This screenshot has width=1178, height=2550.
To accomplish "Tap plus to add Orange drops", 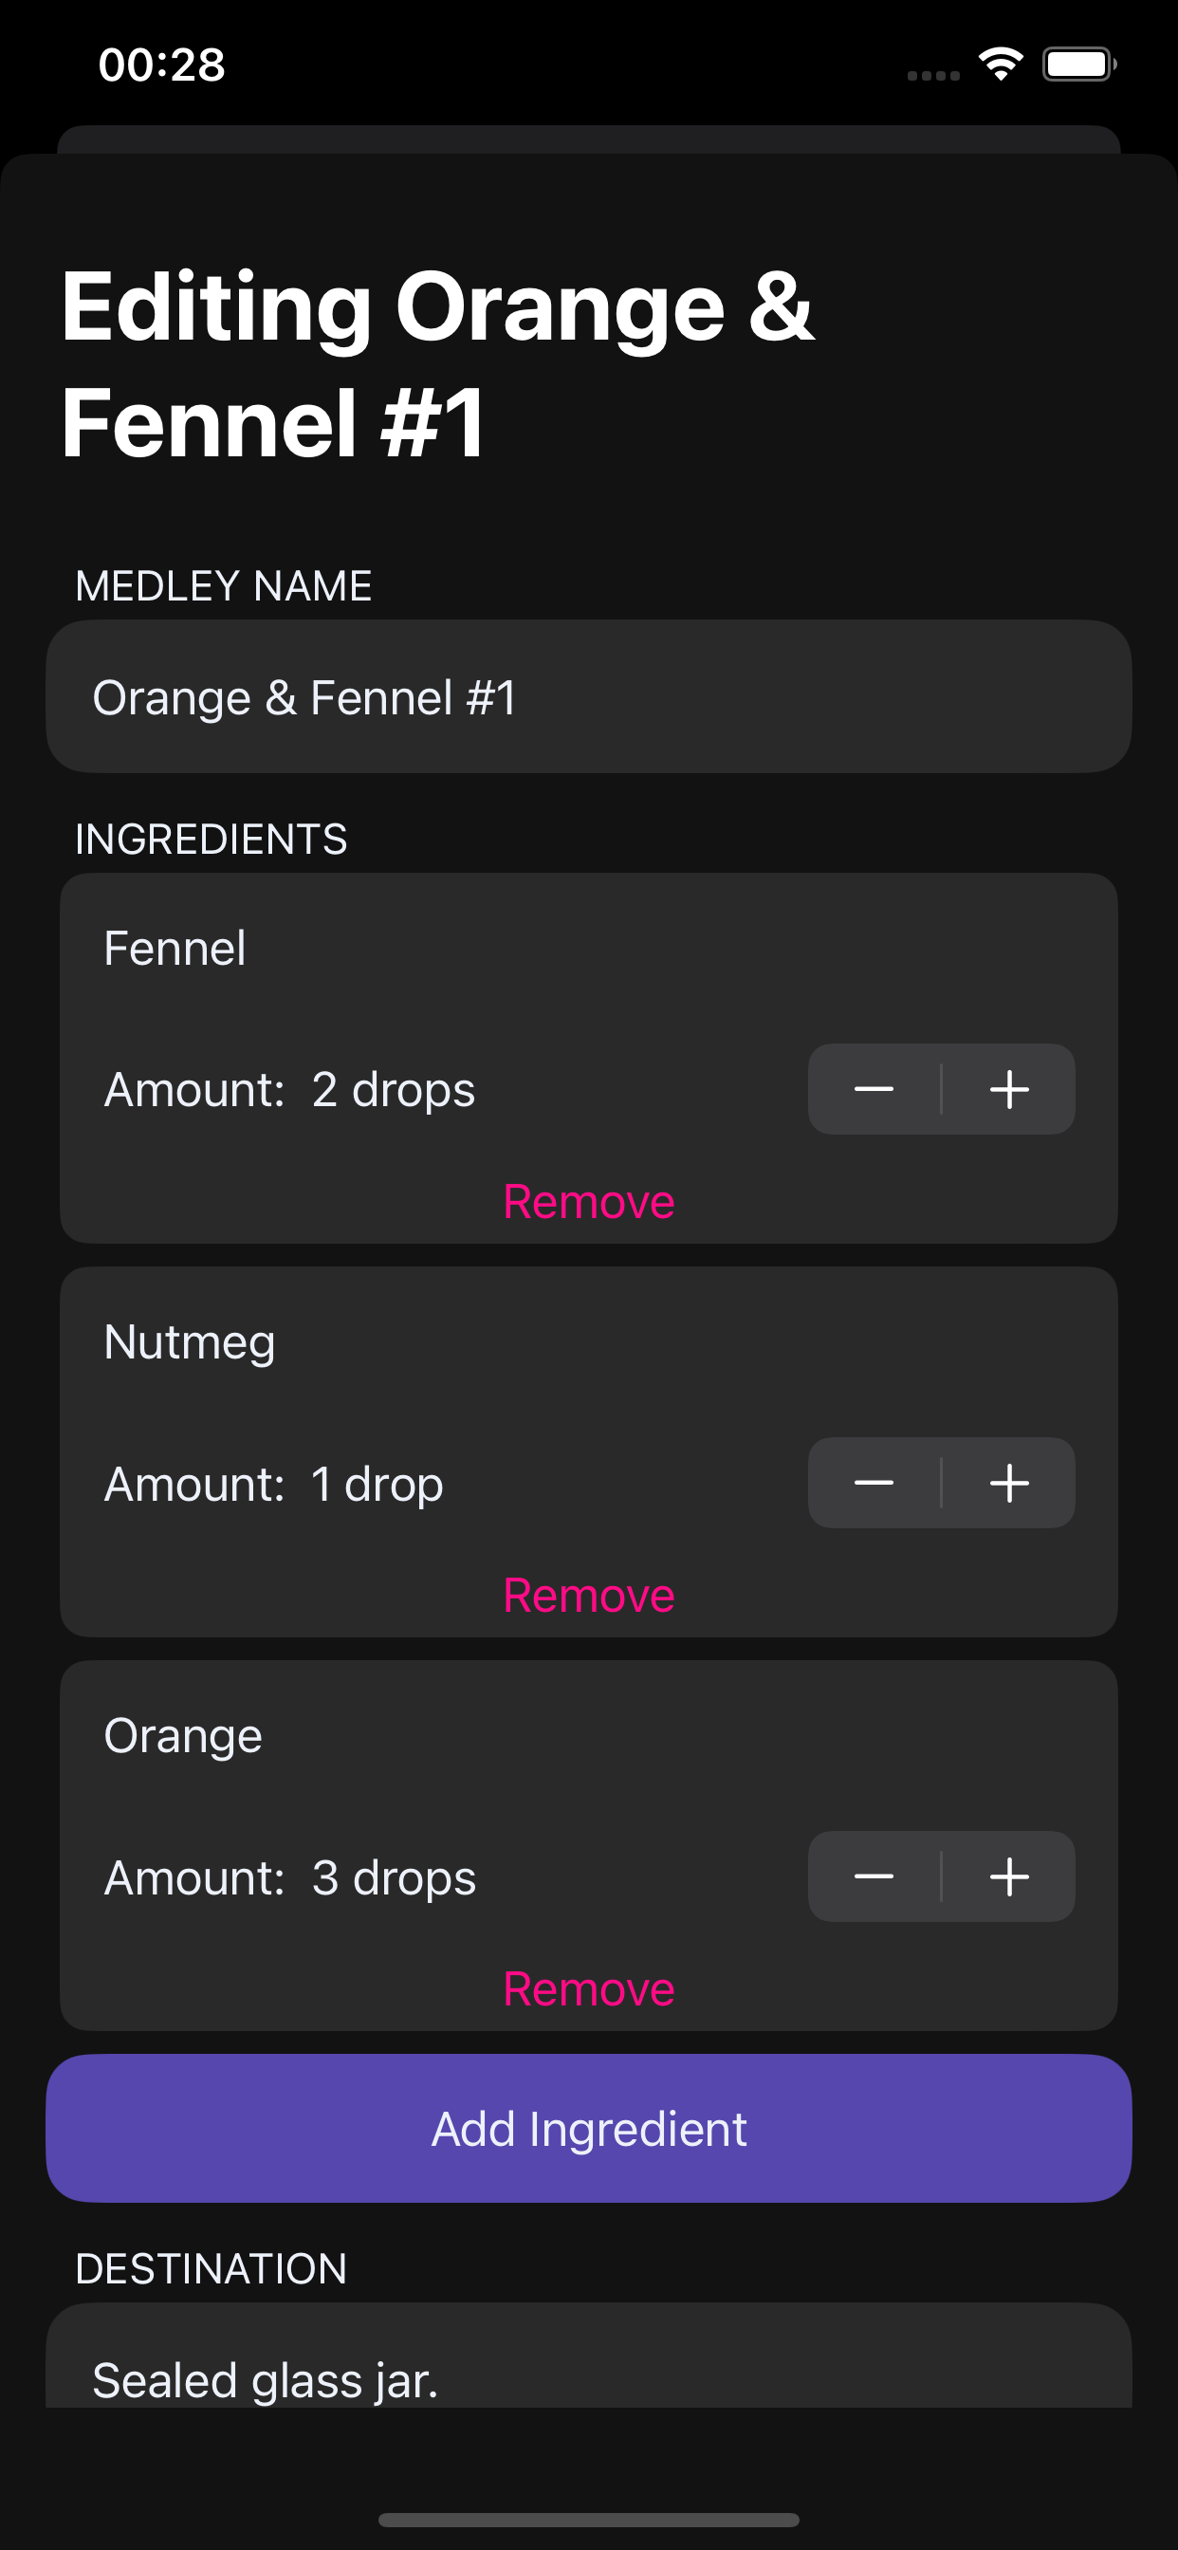I will [x=1009, y=1876].
